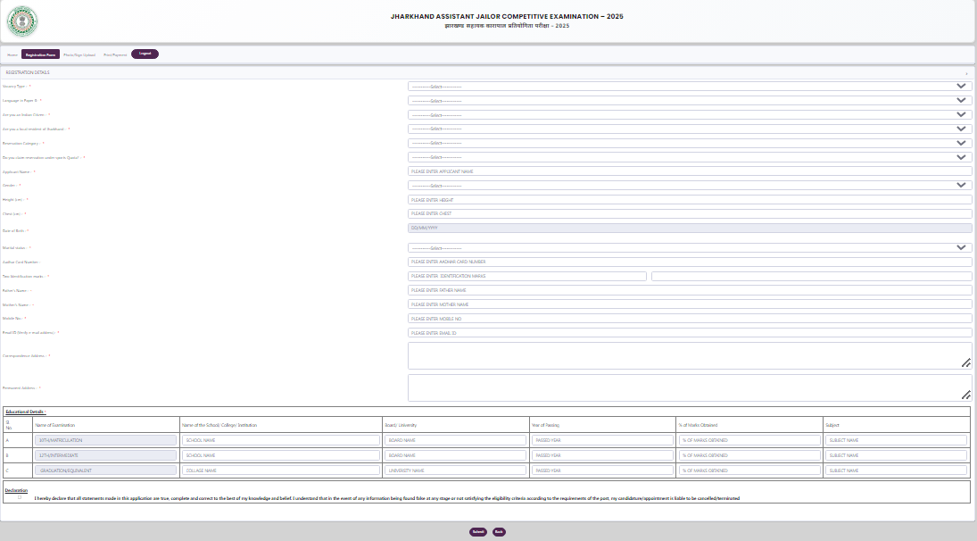Expand the Reservation Category dropdown

point(689,143)
